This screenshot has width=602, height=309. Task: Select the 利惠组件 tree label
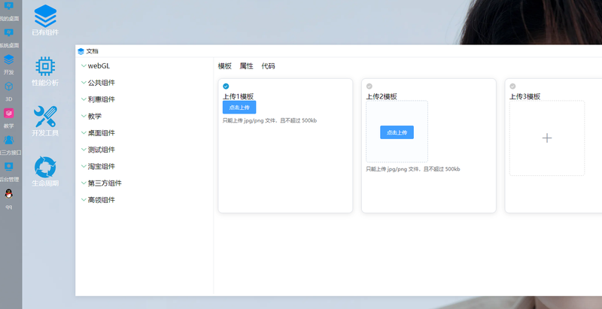click(102, 100)
